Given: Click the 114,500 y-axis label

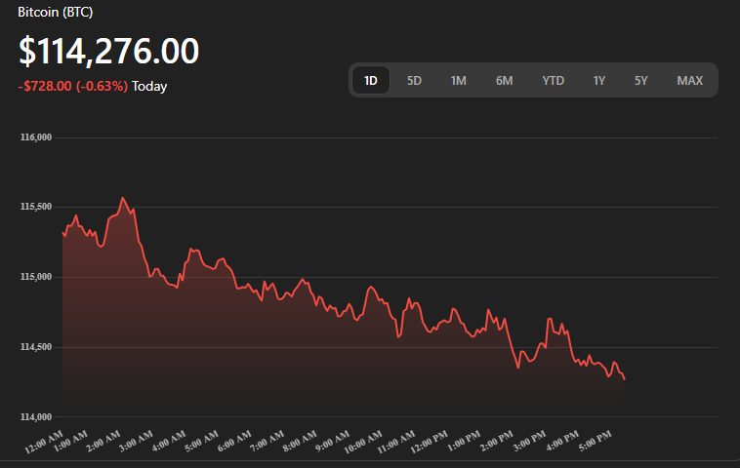Looking at the screenshot, I should tap(36, 347).
